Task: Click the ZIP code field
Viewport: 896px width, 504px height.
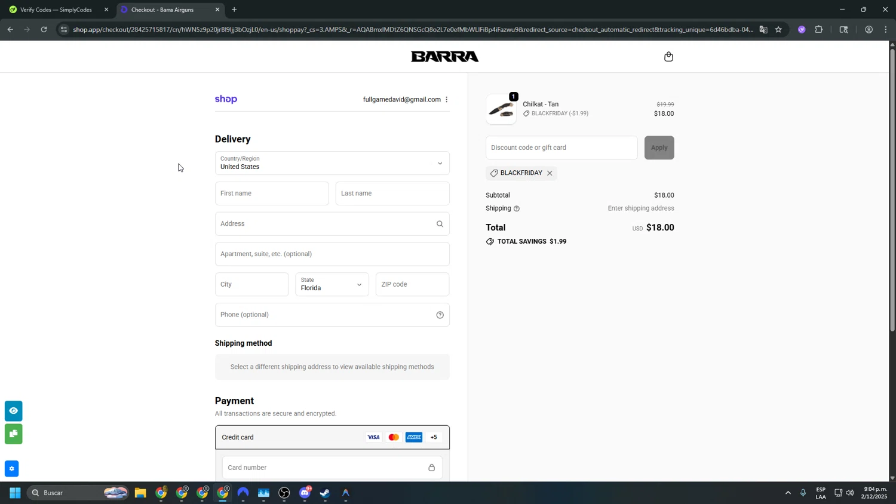Action: 412,284
